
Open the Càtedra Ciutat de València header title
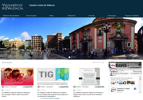(x=42, y=5)
